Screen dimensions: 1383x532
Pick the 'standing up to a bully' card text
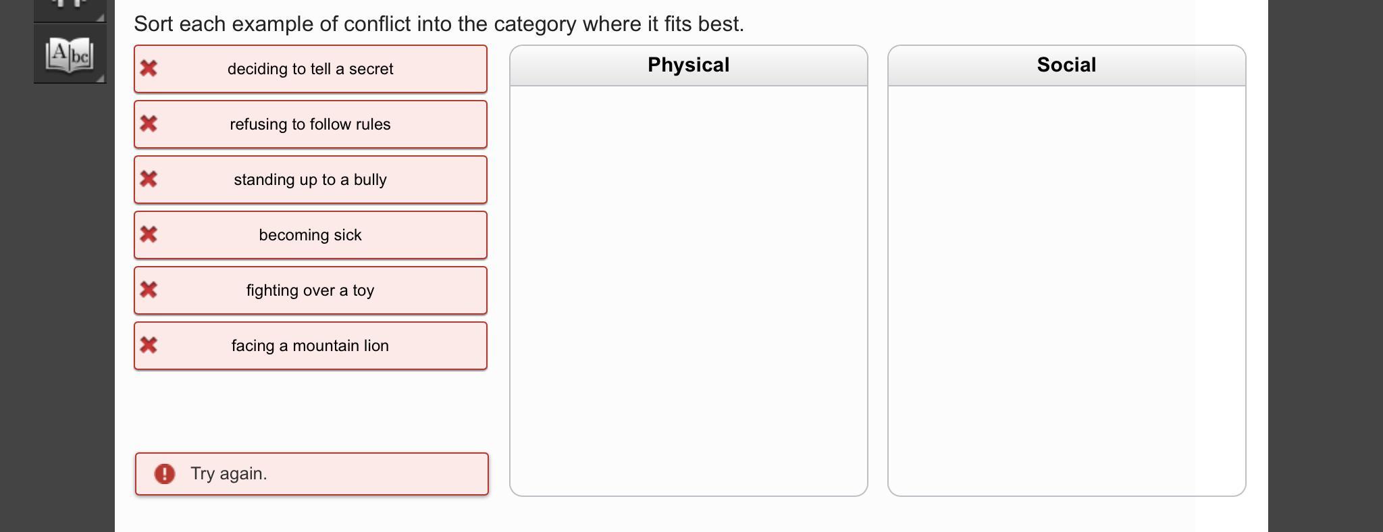click(310, 180)
